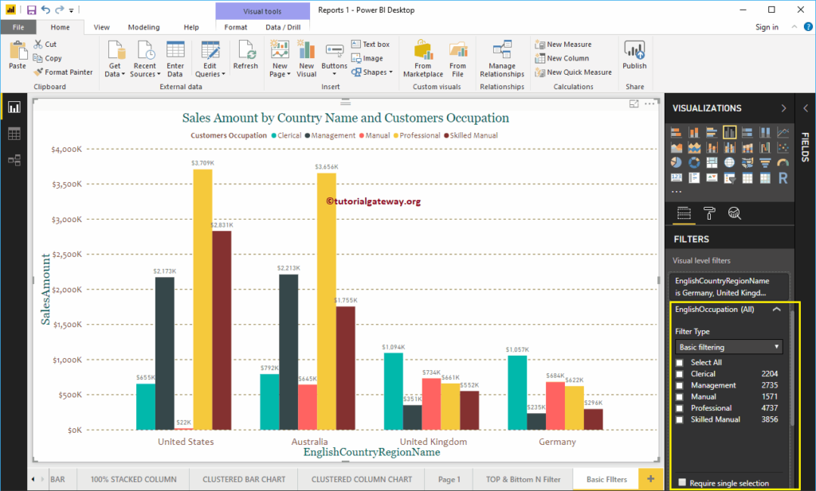Click Focus mode icon on chart
Image resolution: width=816 pixels, height=491 pixels.
click(x=634, y=104)
